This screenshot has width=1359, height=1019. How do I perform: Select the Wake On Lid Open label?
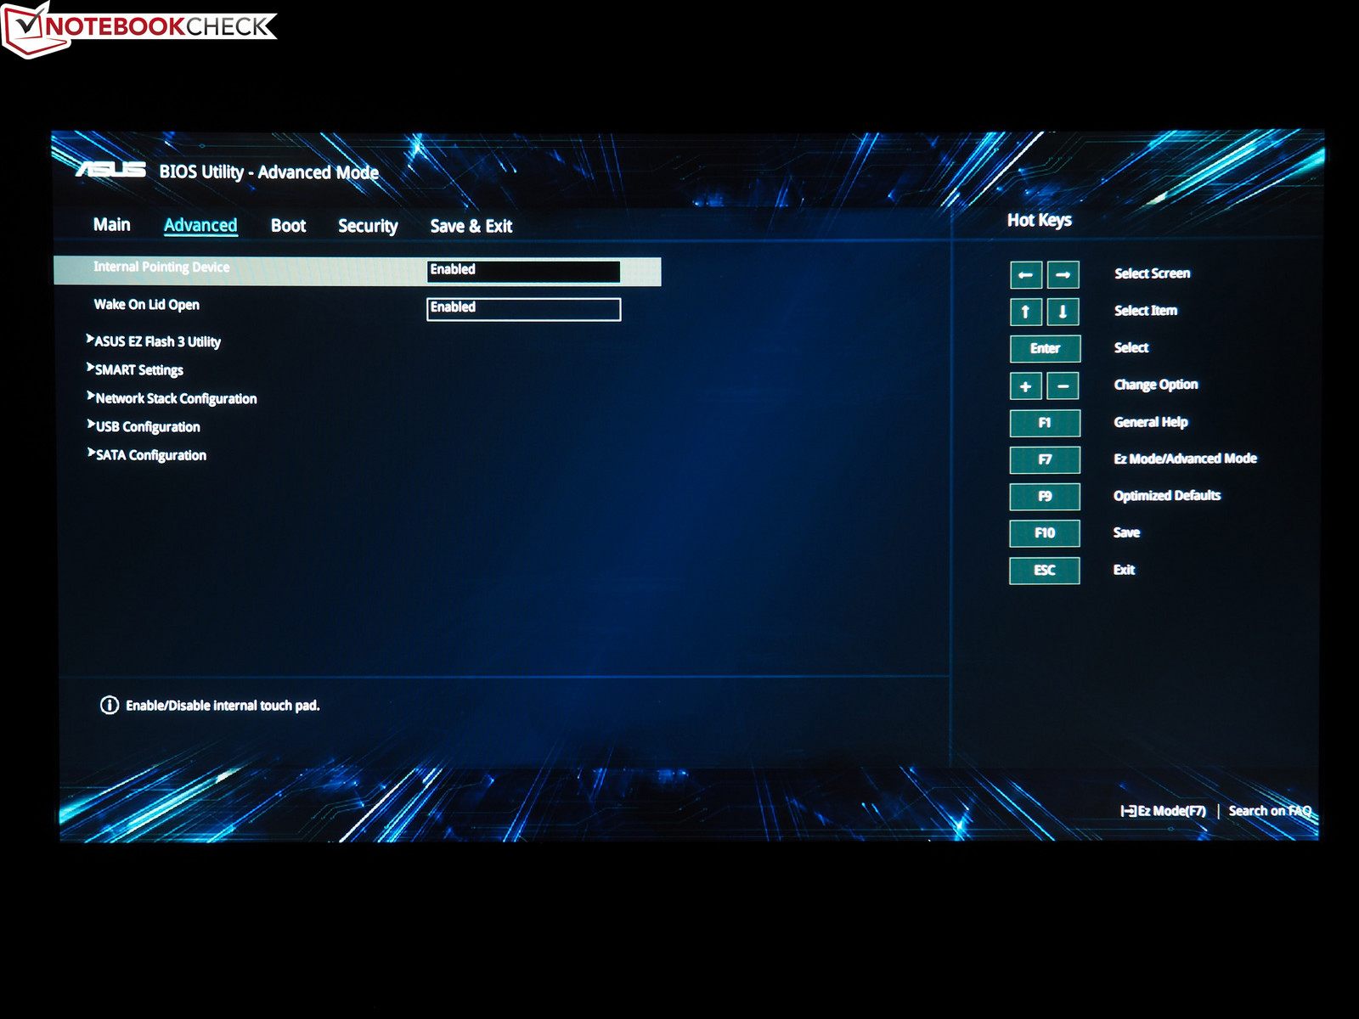[x=147, y=305]
